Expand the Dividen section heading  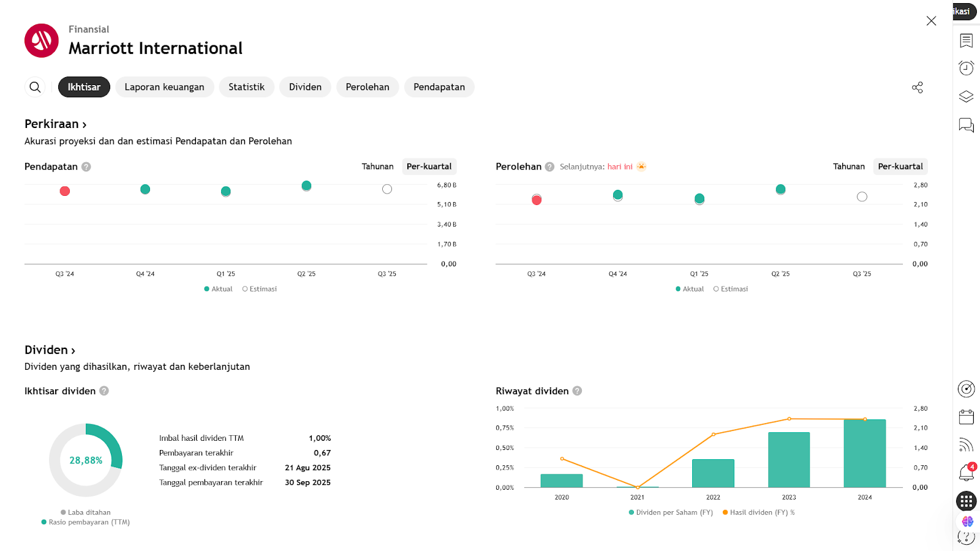(50, 350)
